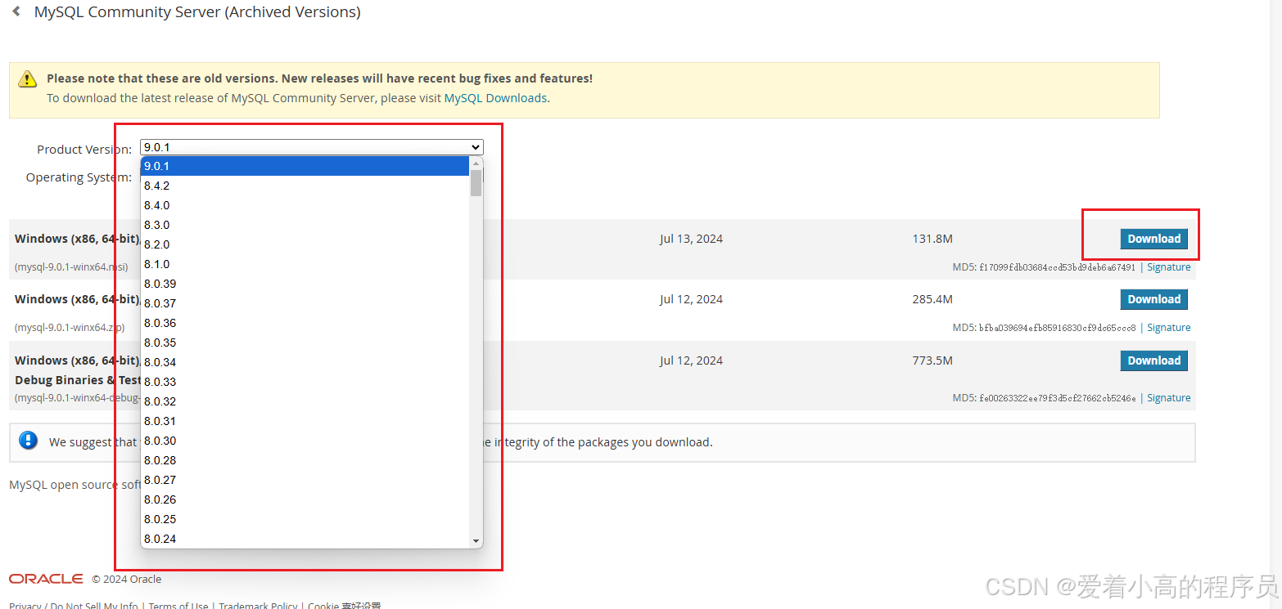Click the mysql-9.0.1-winx64.msi filename text
This screenshot has height=609, width=1282.
[x=71, y=267]
